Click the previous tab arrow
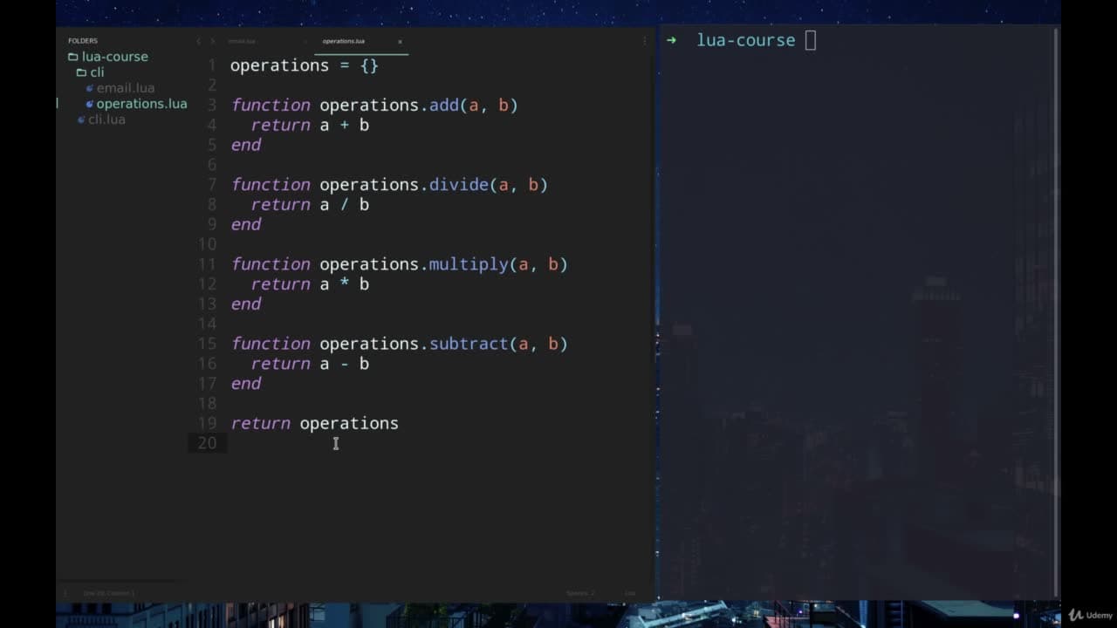The image size is (1117, 628). click(198, 41)
